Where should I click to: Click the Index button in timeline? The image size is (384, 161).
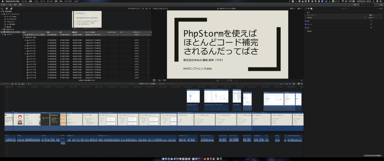click(5, 84)
